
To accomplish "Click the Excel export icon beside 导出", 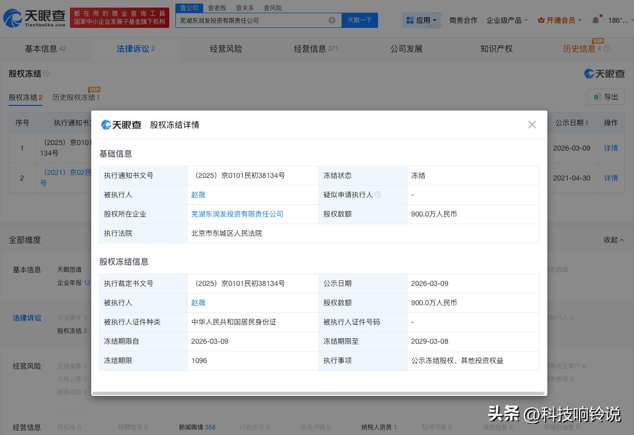I will coord(597,96).
